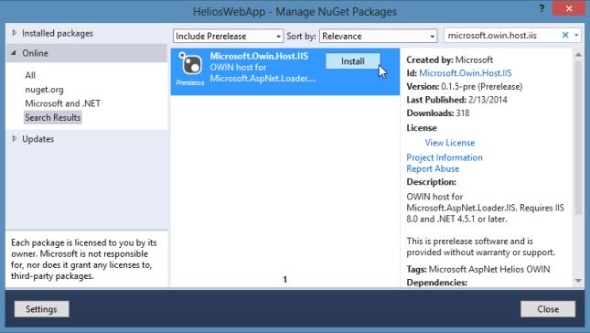The height and width of the screenshot is (333, 590).
Task: Click the details pane scrollbar up arrow
Action: tap(578, 55)
